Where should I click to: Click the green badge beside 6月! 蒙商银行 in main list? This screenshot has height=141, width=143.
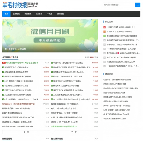point(3,81)
